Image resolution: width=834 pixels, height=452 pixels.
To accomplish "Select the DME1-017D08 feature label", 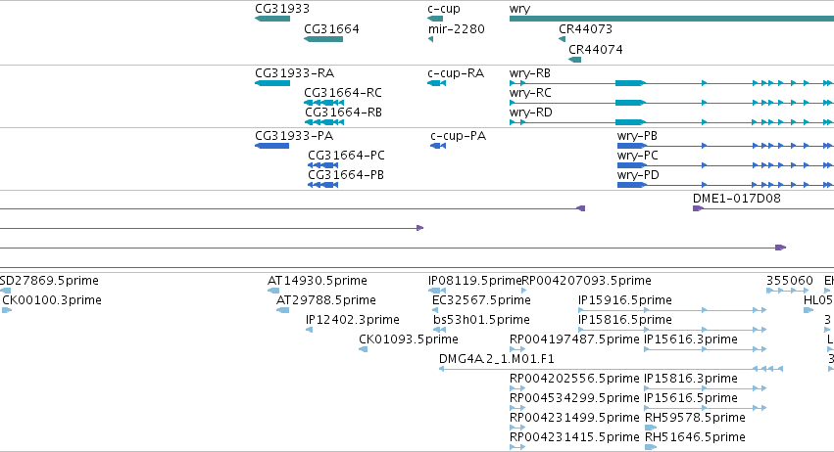I will 737,199.
